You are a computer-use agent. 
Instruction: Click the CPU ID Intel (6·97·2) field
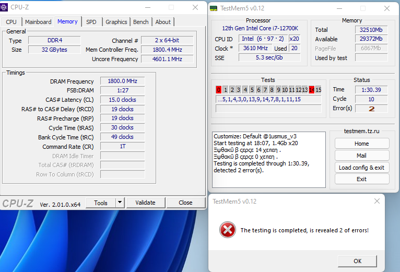point(263,39)
